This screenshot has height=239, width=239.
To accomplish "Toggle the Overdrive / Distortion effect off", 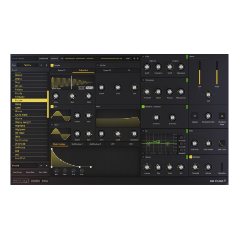I will 143,107.
